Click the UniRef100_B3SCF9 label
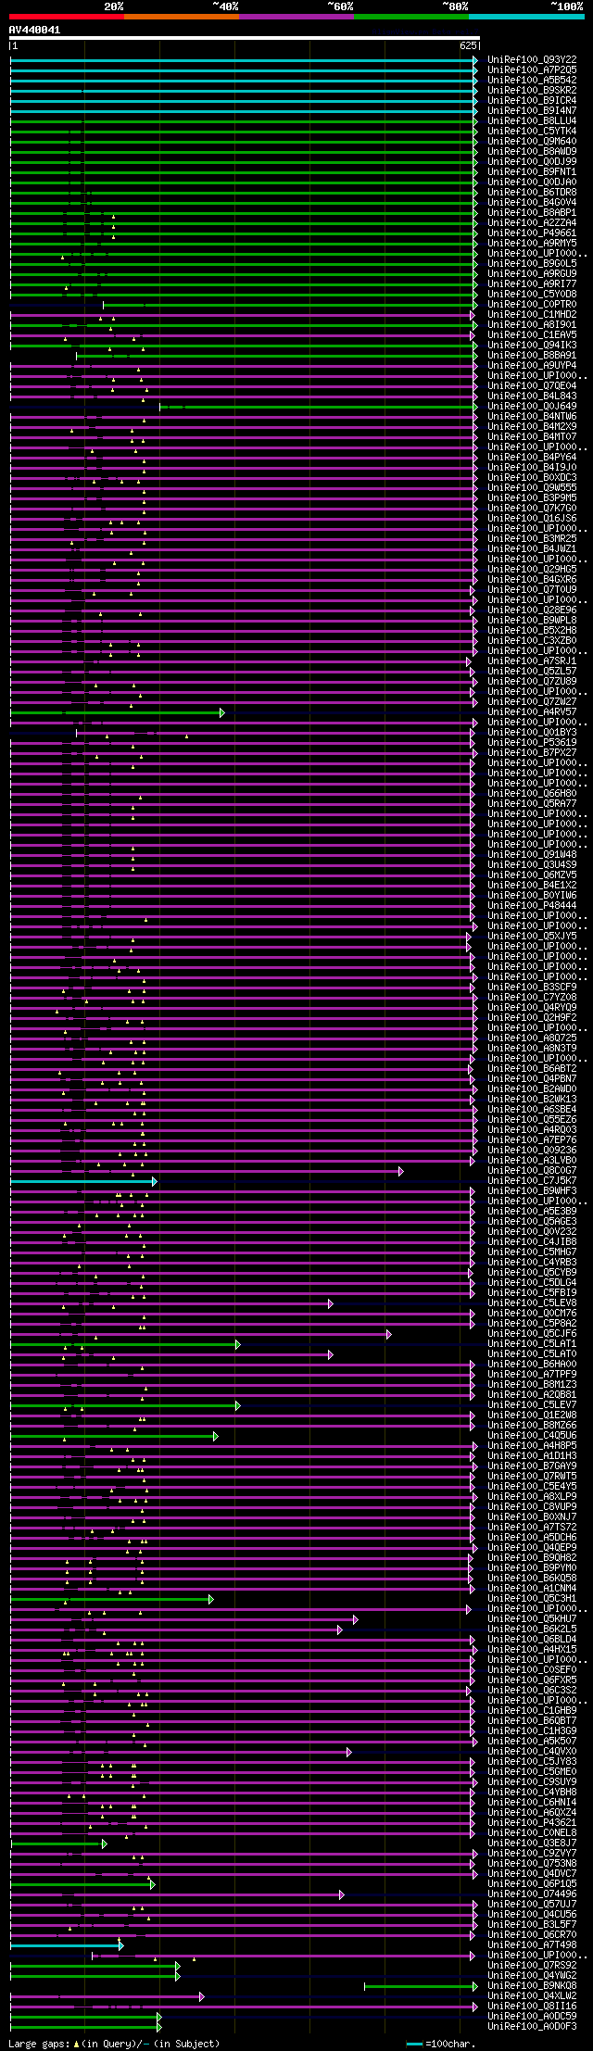This screenshot has height=2051, width=593. (x=532, y=988)
